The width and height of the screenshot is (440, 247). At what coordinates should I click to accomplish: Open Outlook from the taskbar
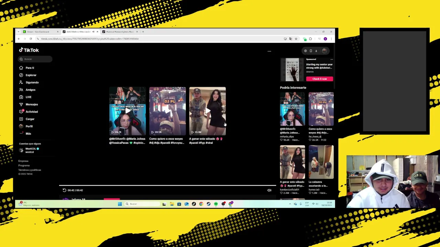[186, 204]
